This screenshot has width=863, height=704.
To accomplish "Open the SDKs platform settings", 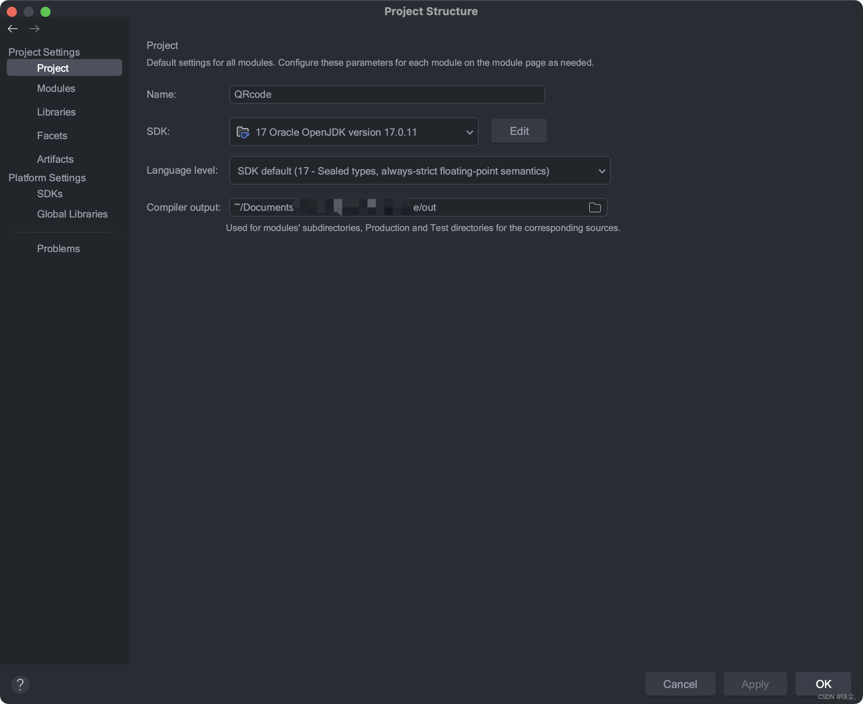I will click(50, 194).
